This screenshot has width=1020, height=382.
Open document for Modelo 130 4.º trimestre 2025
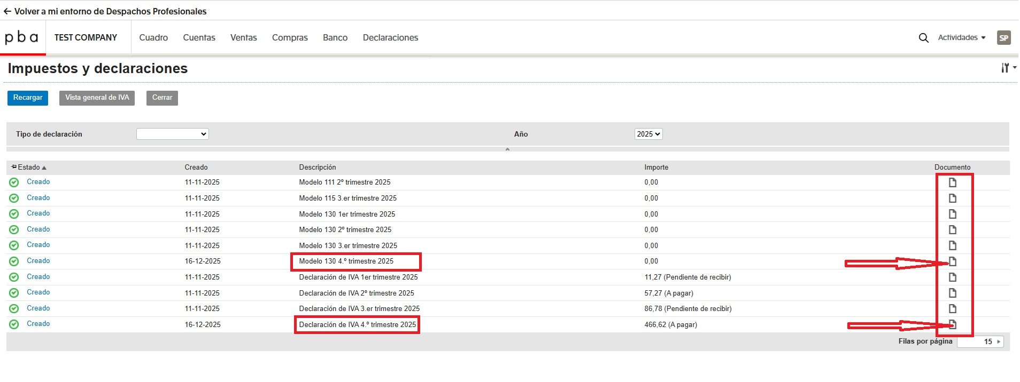(x=952, y=261)
